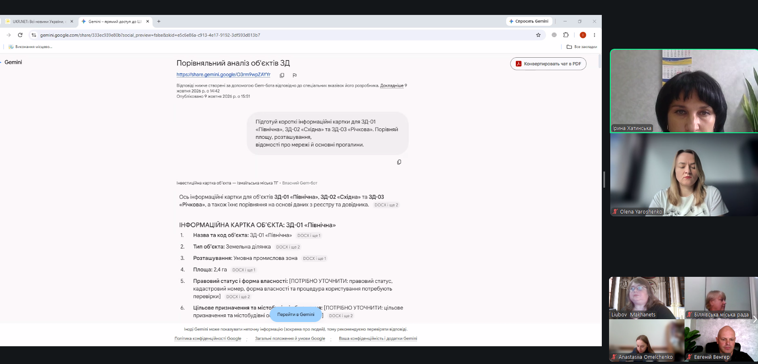Bookmark this page with the star icon
The width and height of the screenshot is (758, 364).
(x=538, y=35)
